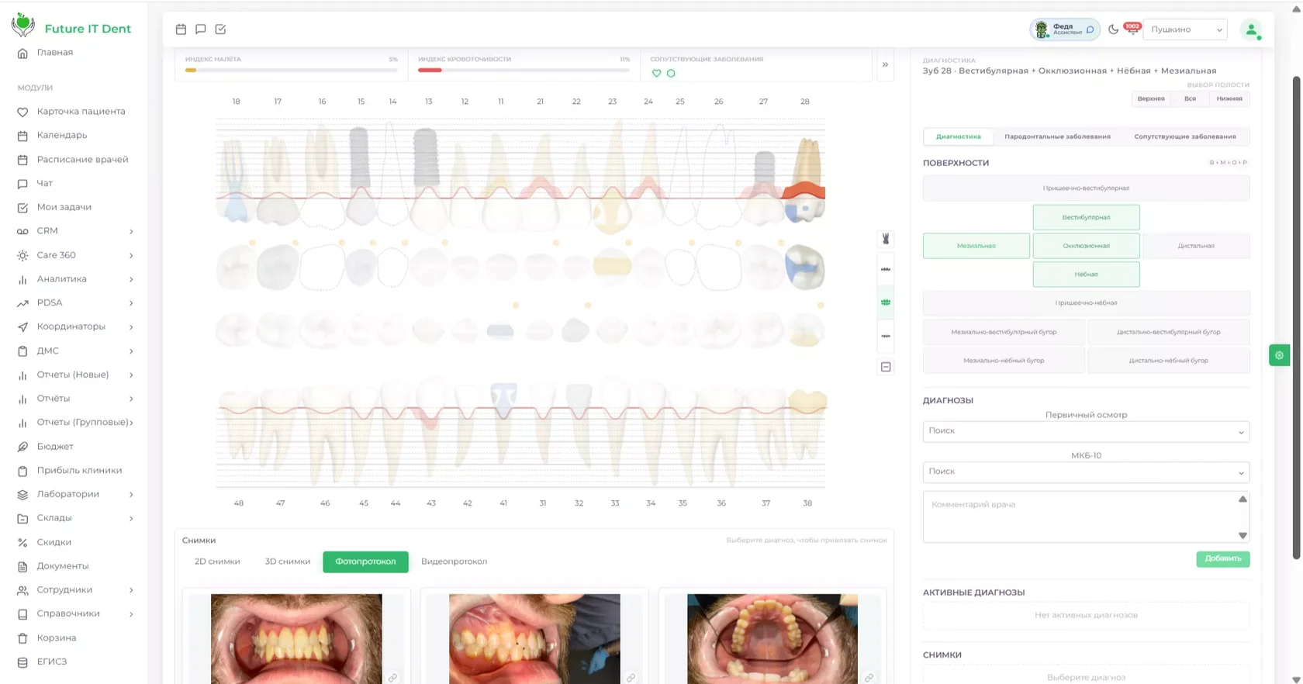Collapse the chart view with minus icon

886,367
